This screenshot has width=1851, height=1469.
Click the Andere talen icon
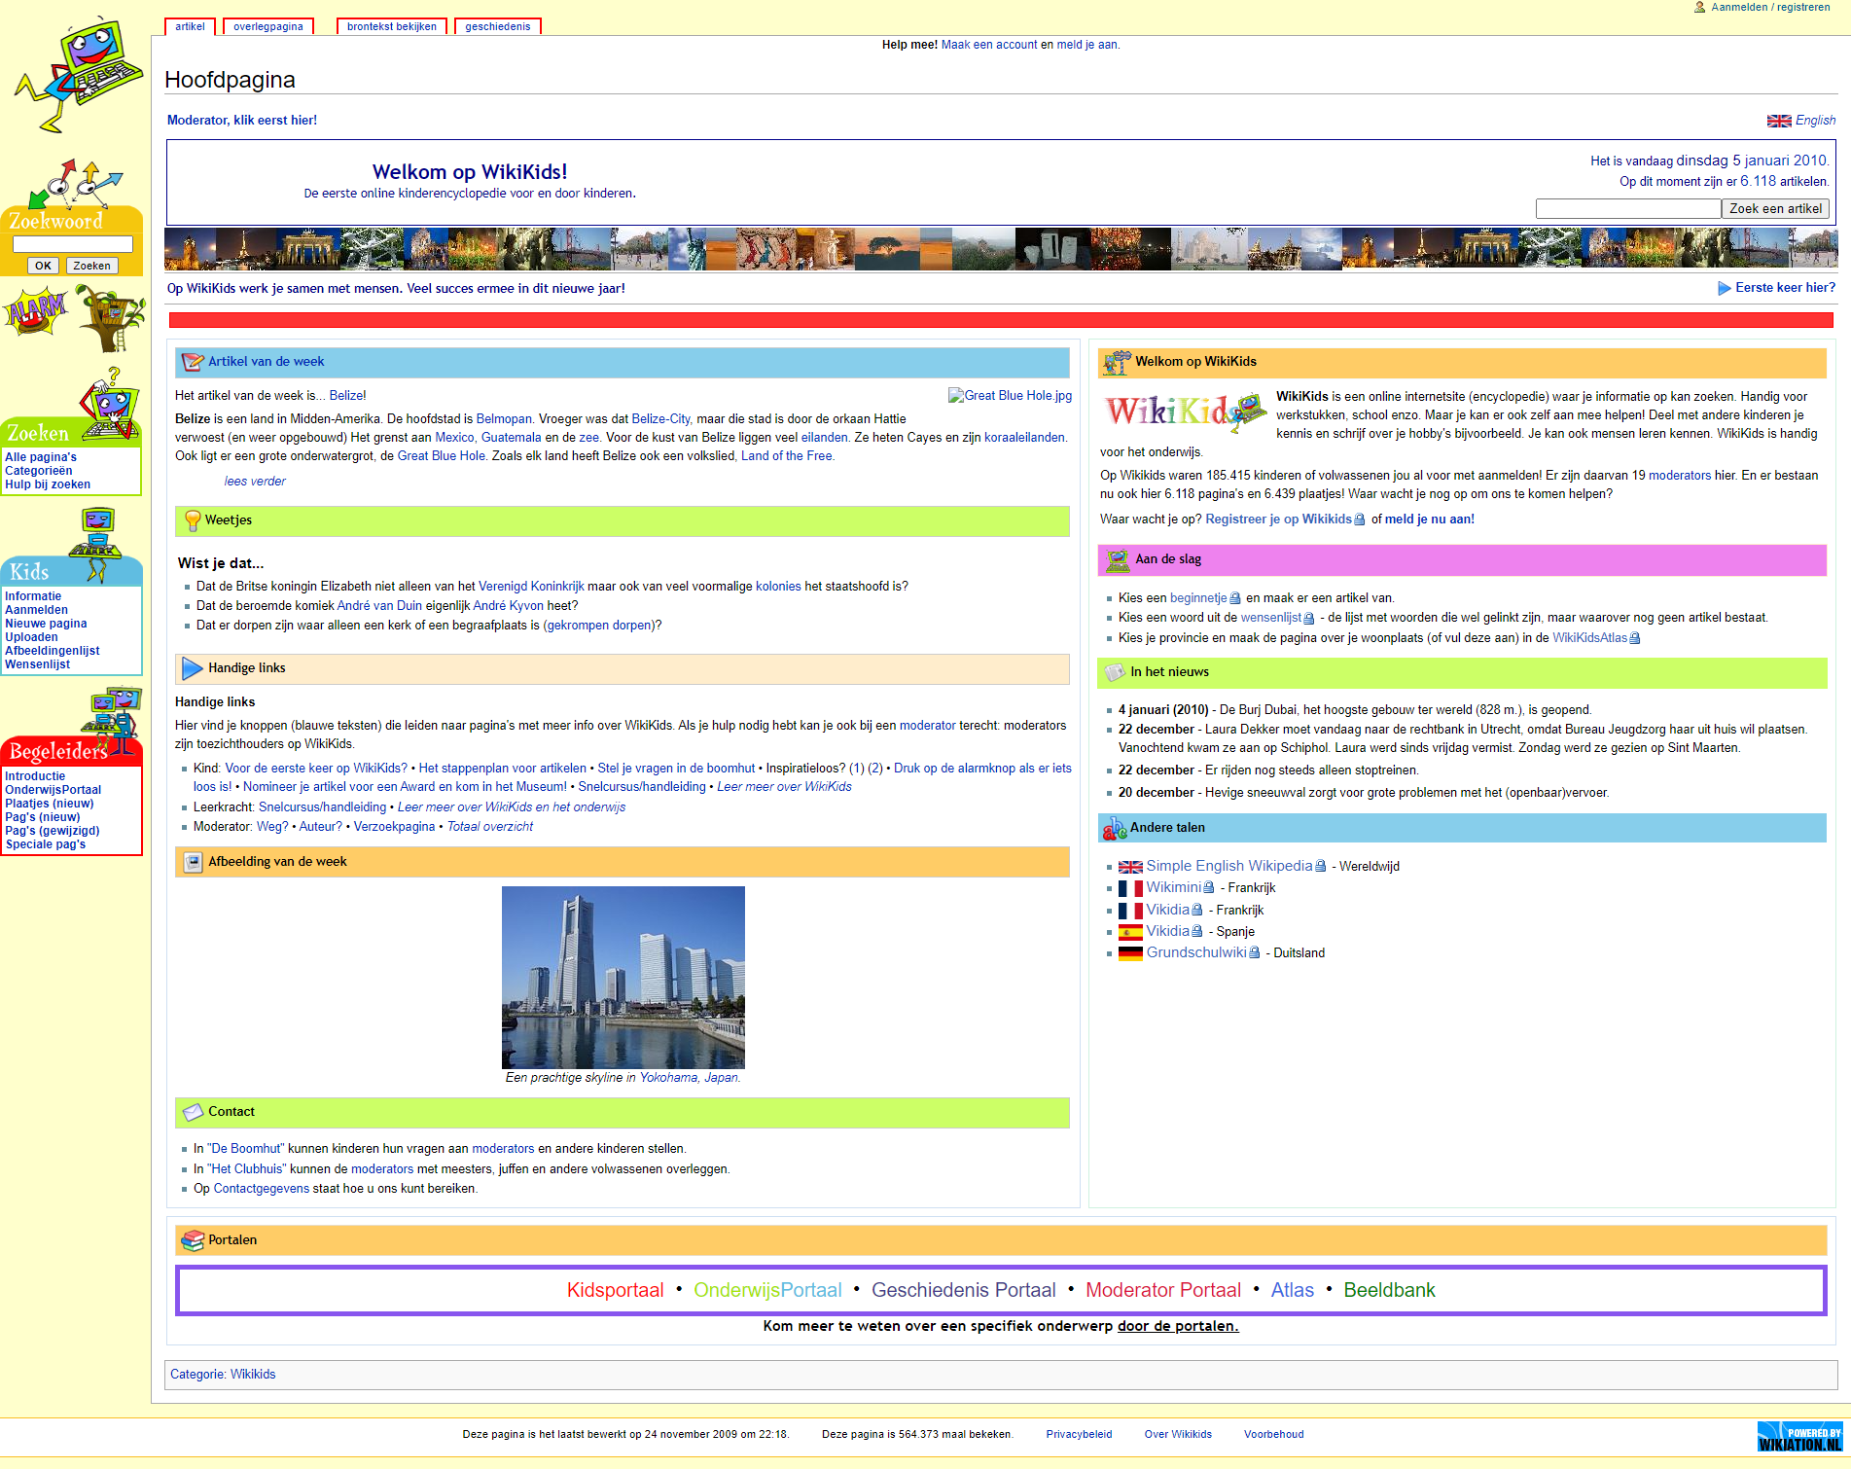click(x=1115, y=828)
